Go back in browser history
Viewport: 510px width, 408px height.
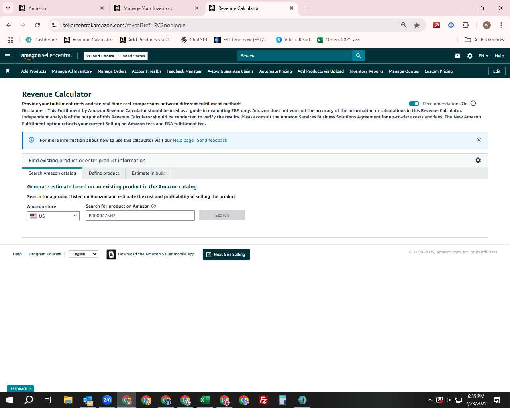pos(9,25)
